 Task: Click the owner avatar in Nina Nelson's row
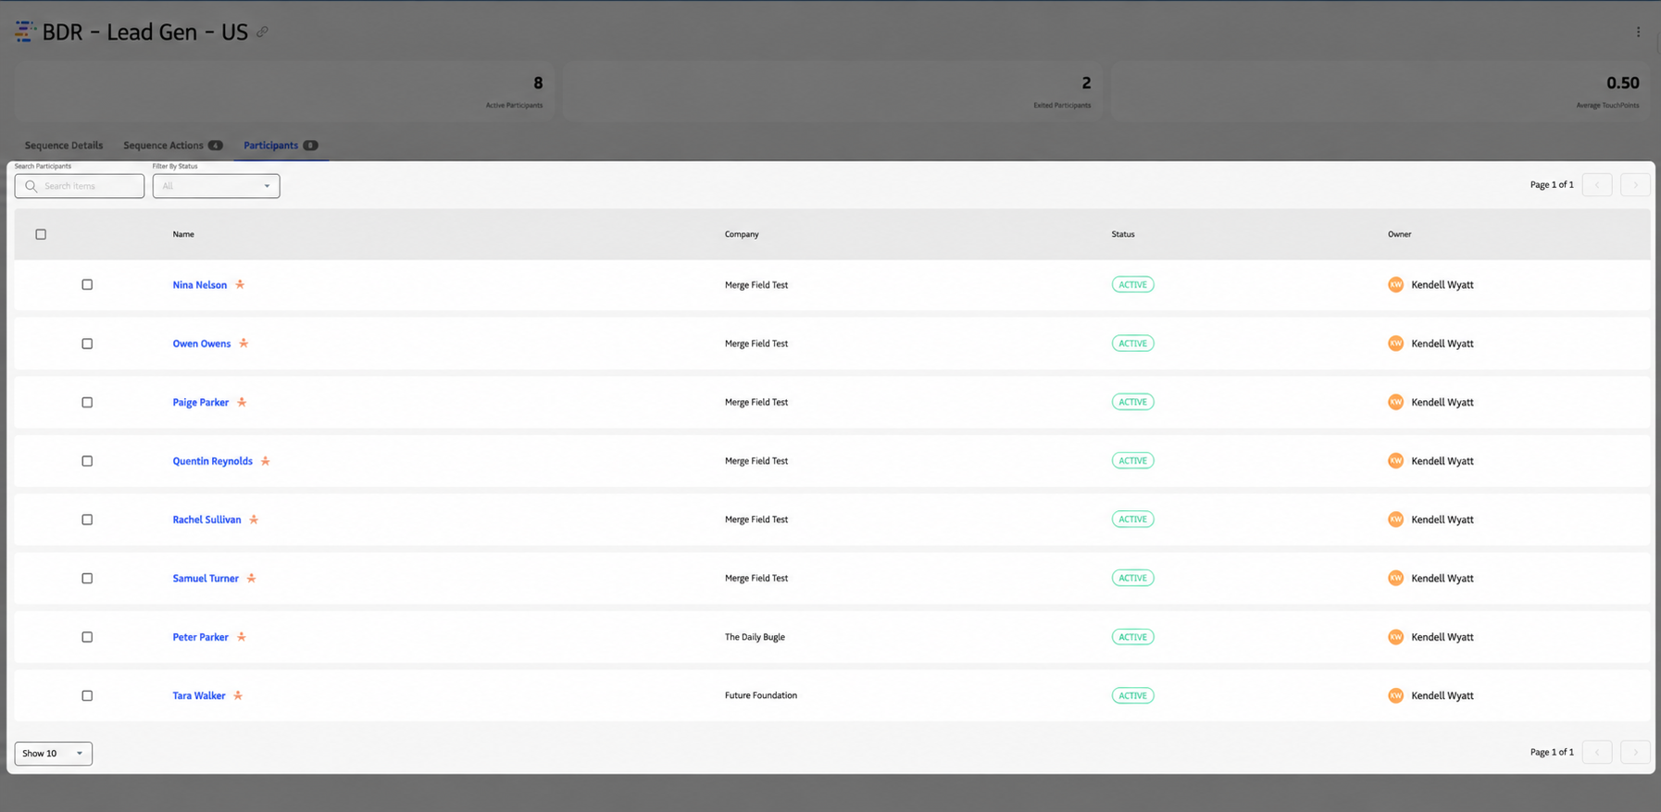[1395, 284]
